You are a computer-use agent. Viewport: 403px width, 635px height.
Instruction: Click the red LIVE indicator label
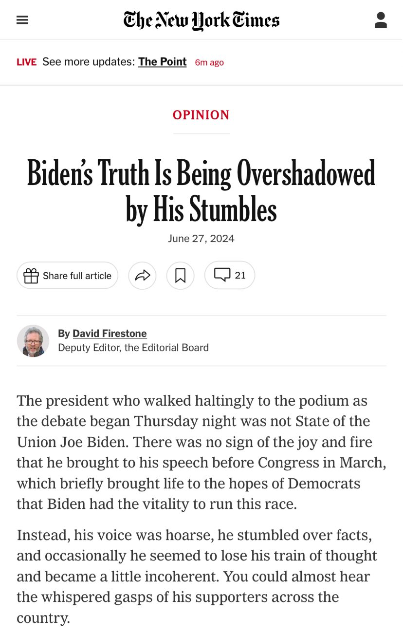click(x=26, y=62)
